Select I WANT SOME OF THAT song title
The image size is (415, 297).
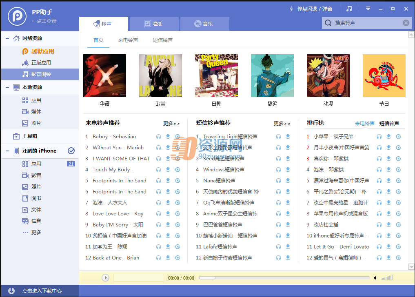click(121, 159)
